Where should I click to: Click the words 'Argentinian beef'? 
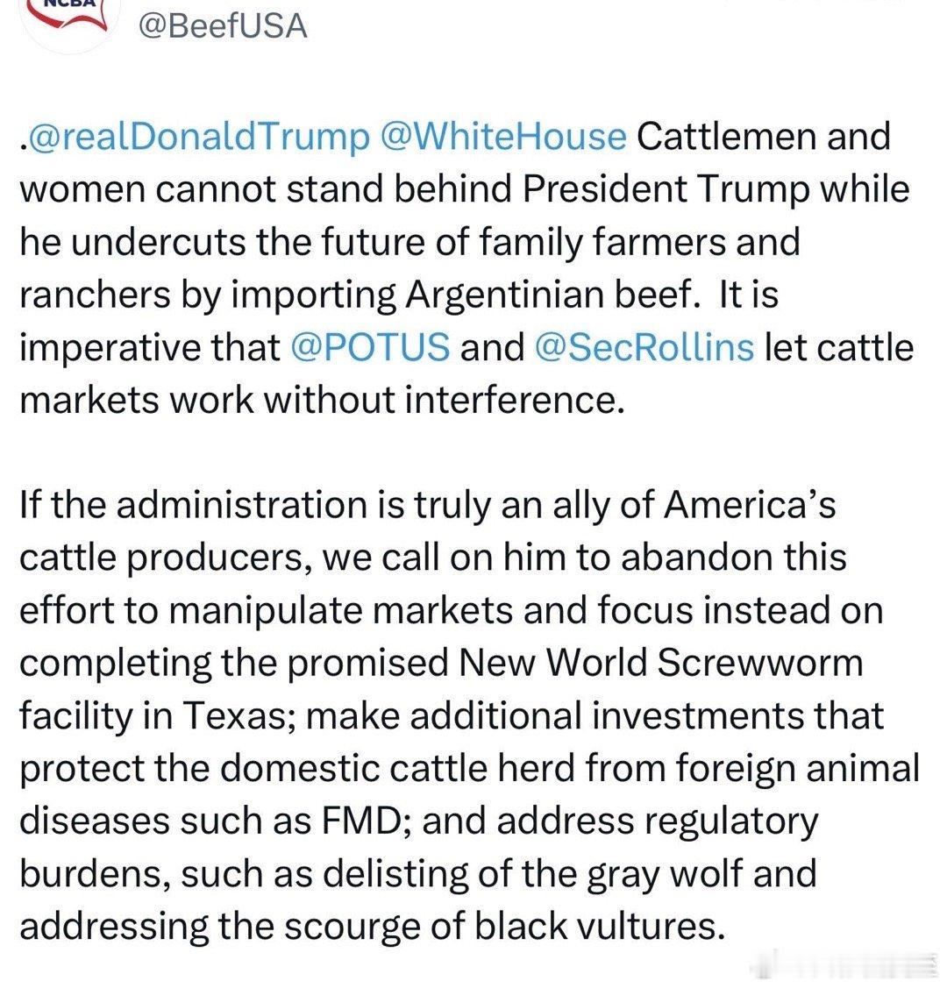pos(548,295)
